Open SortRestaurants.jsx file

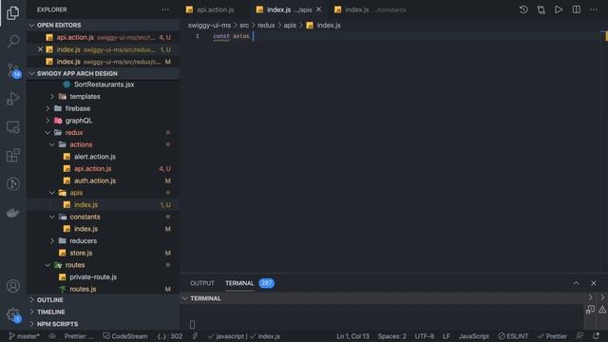pos(103,85)
